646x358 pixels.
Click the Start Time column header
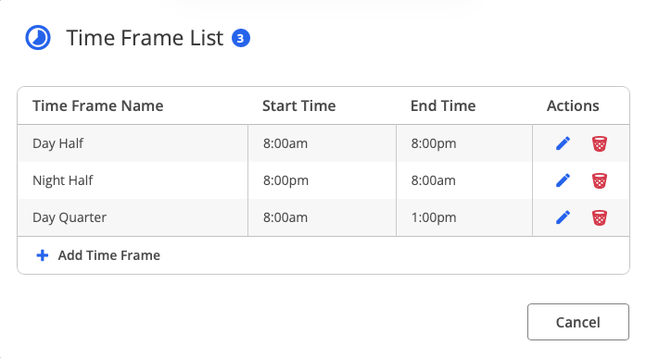tap(299, 106)
